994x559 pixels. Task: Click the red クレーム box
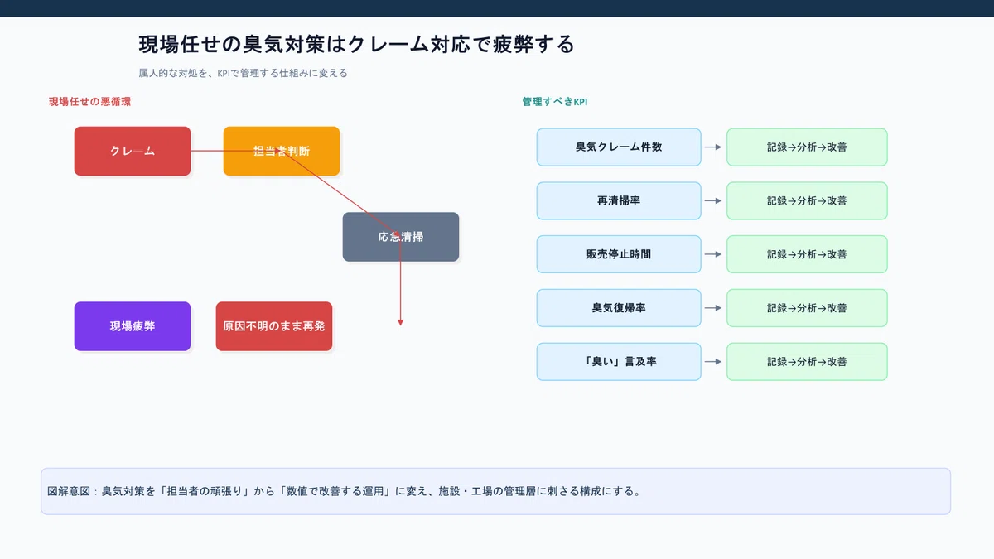coord(133,151)
